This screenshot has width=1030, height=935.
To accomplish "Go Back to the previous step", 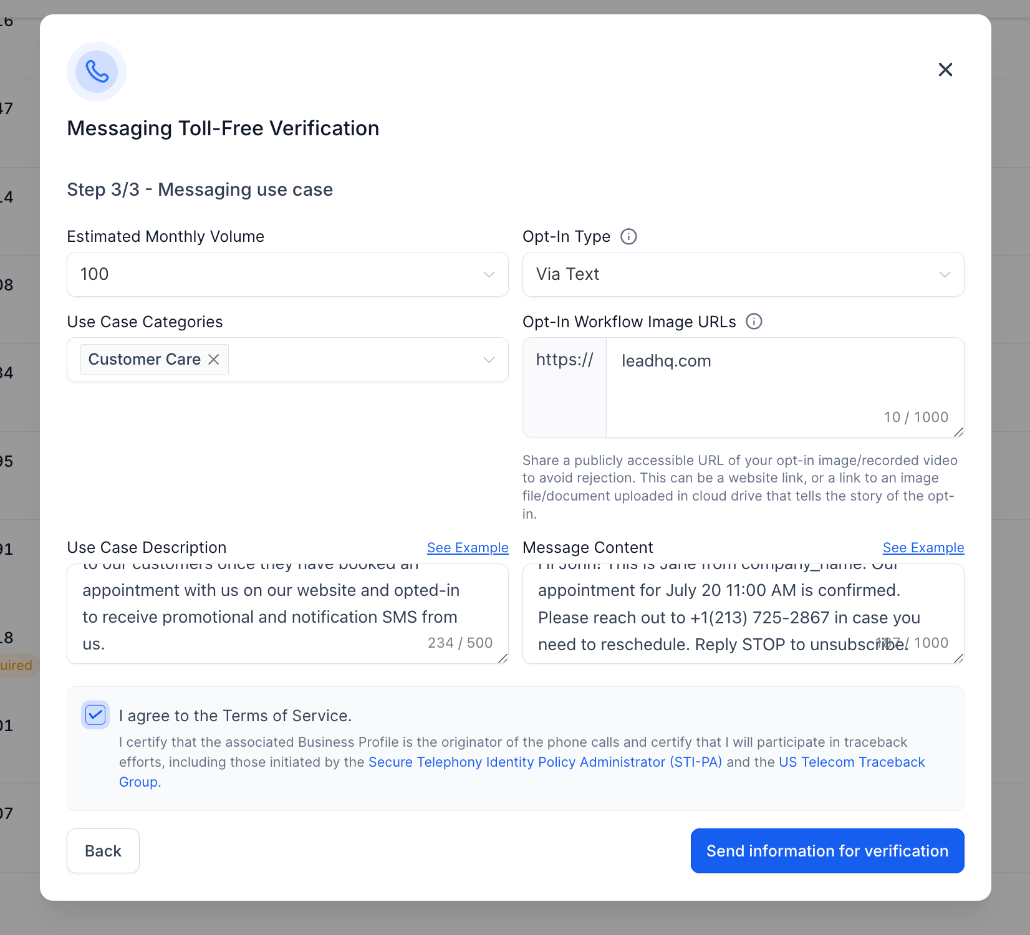I will (103, 851).
